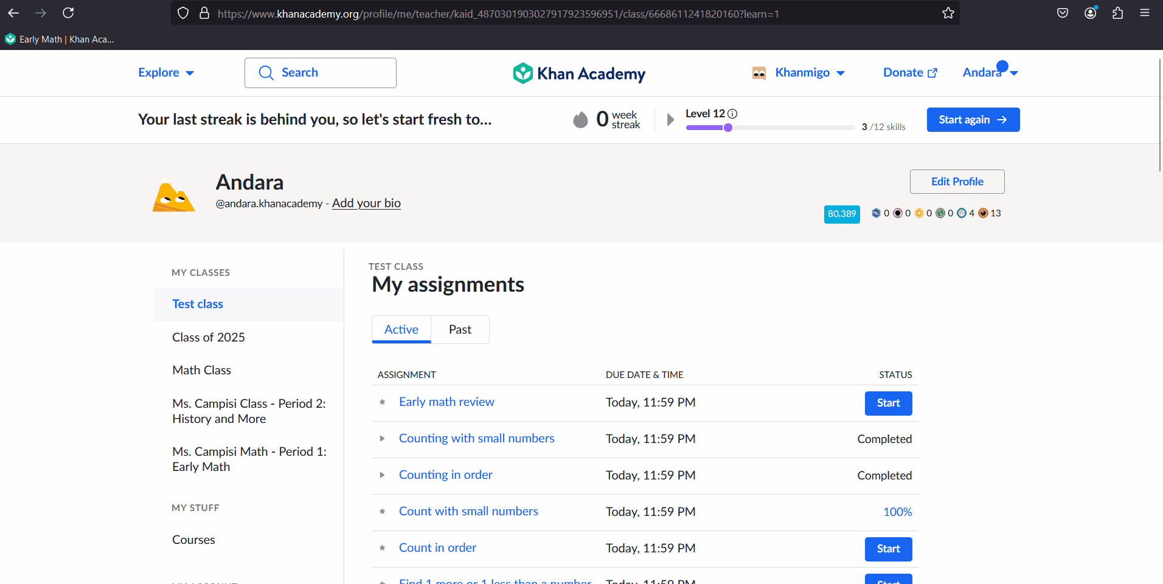Image resolution: width=1163 pixels, height=584 pixels.
Task: Click the purple level progress knob
Action: pos(727,128)
